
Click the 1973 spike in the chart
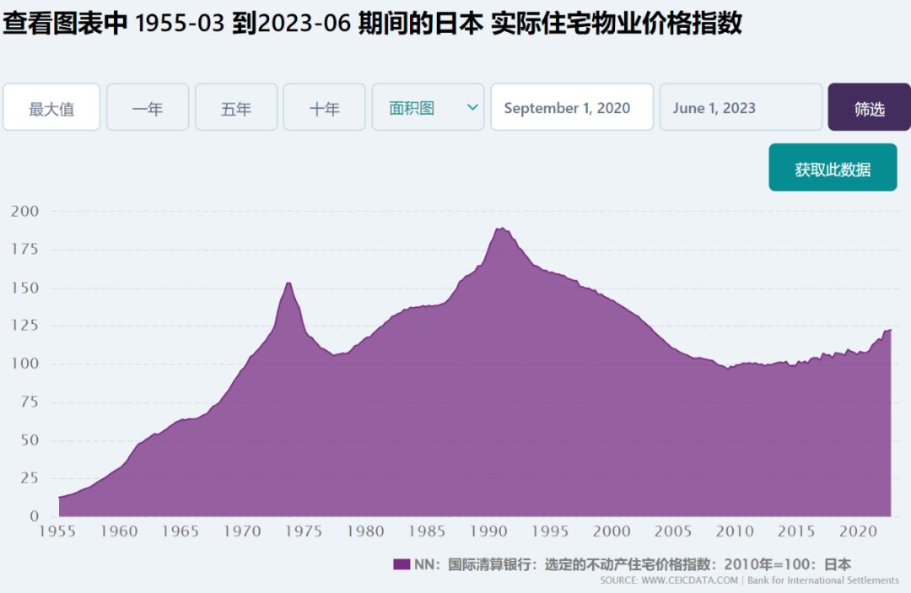pyautogui.click(x=288, y=283)
